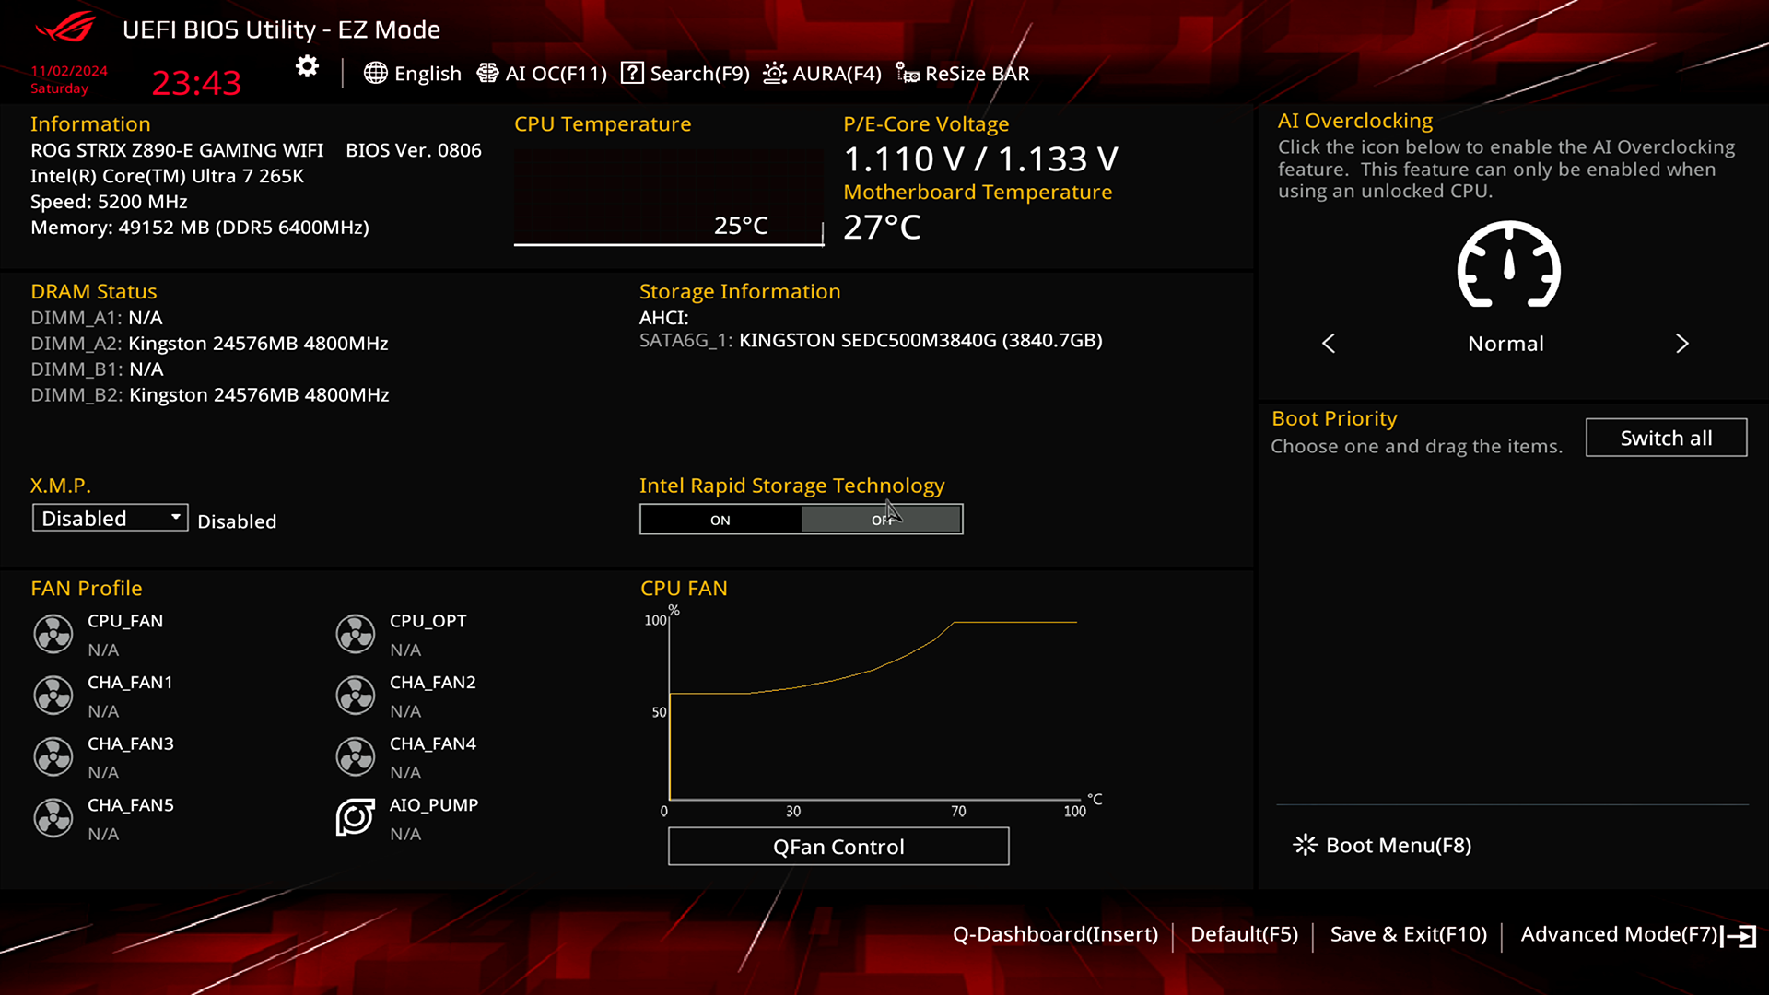The image size is (1769, 995).
Task: Click left arrow in AI Overclocking
Action: (1328, 344)
